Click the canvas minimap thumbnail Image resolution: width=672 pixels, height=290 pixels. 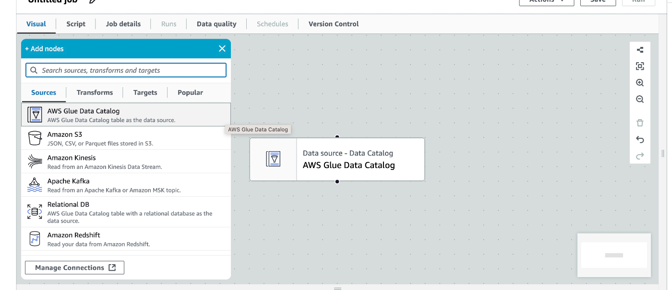click(614, 255)
